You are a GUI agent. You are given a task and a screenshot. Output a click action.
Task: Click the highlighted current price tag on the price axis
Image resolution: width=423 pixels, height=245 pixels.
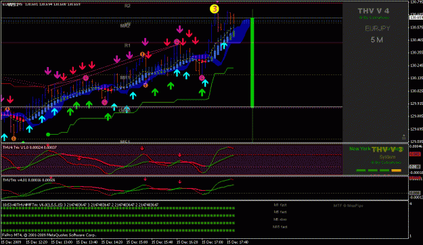coord(416,18)
